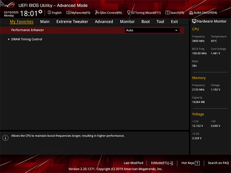Click the Memory section heading

coord(199,78)
